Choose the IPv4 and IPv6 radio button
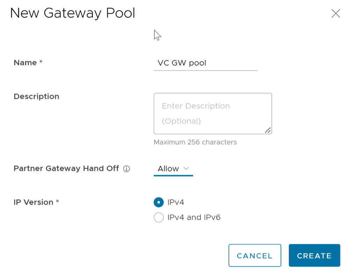This screenshot has height=272, width=349. (x=159, y=217)
